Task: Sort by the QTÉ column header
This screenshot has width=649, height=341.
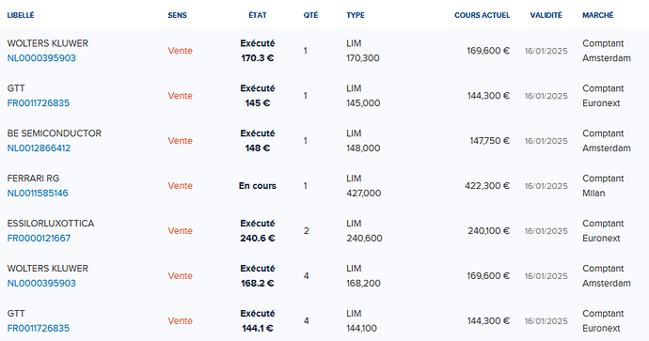Action: (x=310, y=15)
